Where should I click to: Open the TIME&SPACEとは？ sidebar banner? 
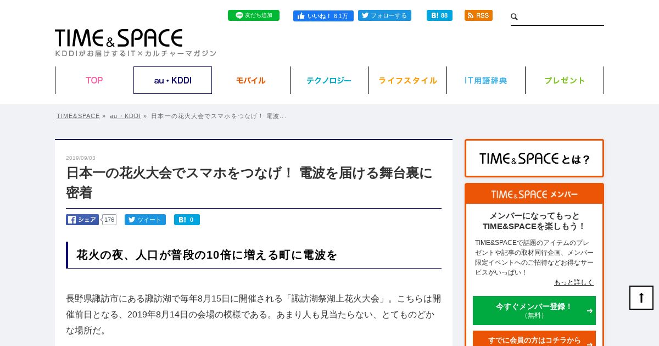tap(534, 158)
